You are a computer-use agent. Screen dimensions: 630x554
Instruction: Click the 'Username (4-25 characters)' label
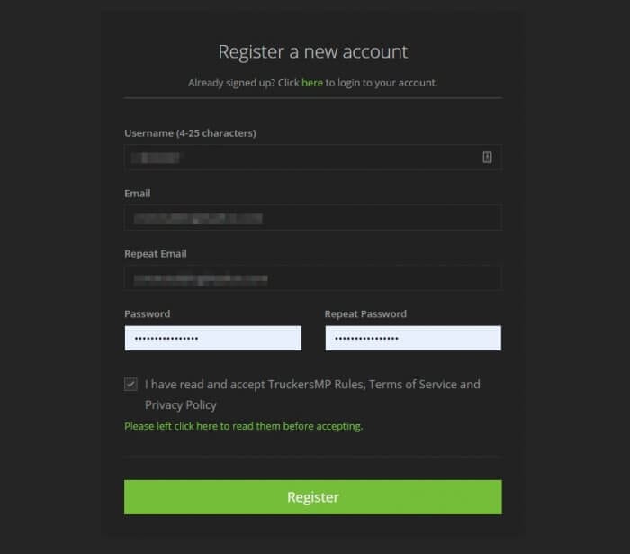[x=190, y=133]
